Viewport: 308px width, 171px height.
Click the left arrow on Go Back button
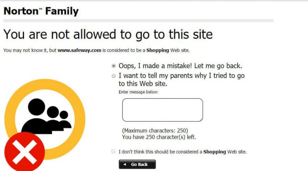click(125, 164)
